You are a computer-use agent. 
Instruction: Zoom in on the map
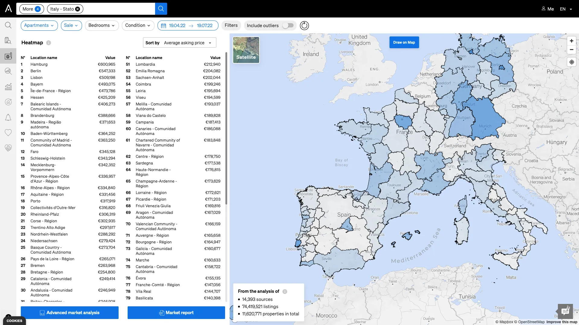pyautogui.click(x=571, y=41)
